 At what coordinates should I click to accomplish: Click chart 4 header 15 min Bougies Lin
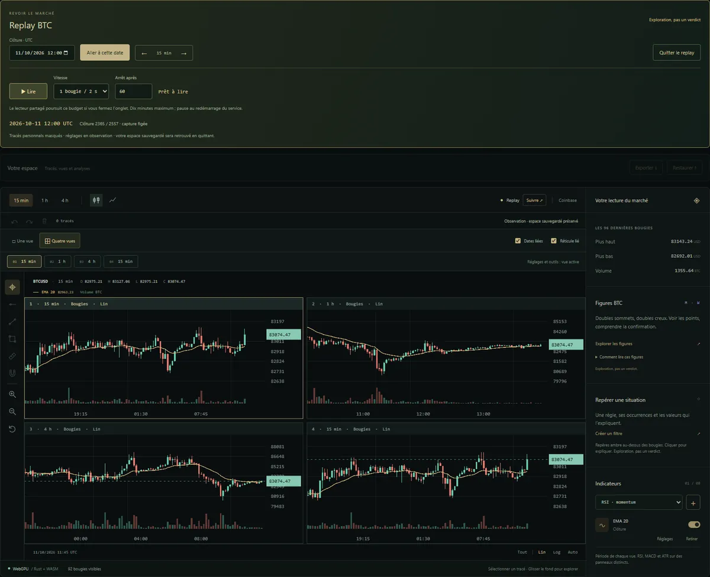click(446, 429)
